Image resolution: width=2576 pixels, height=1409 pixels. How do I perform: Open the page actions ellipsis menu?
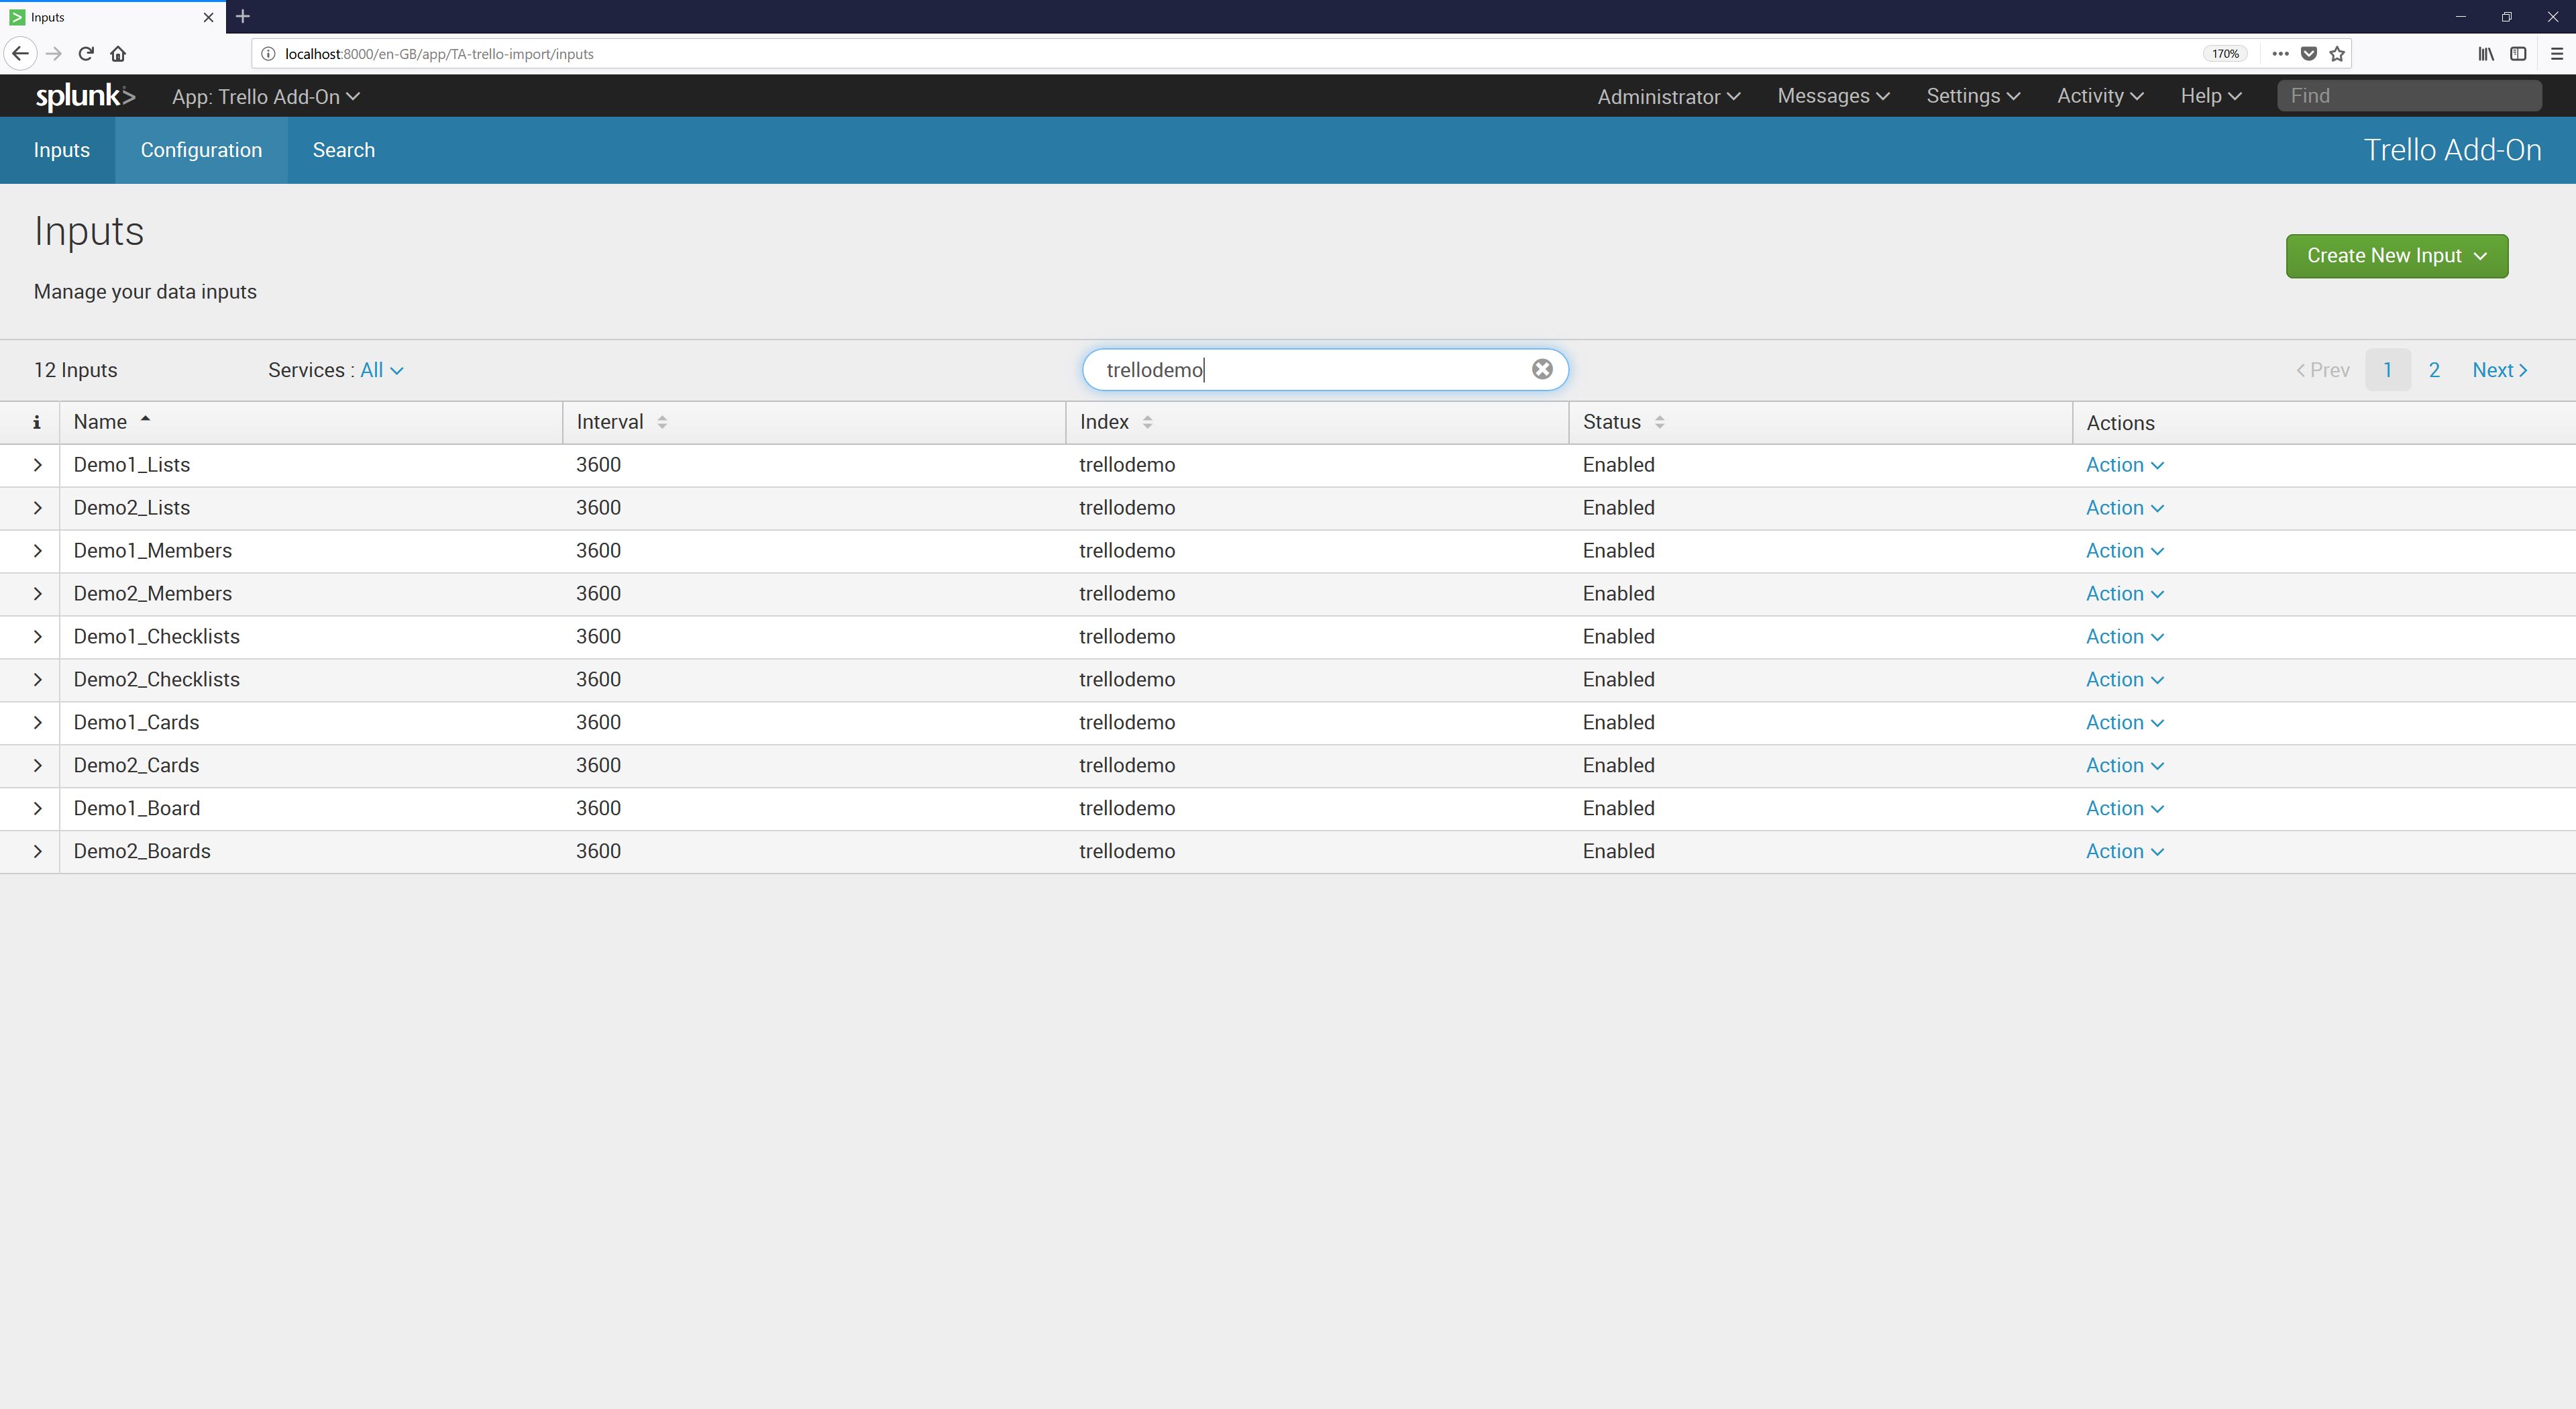coord(2280,54)
